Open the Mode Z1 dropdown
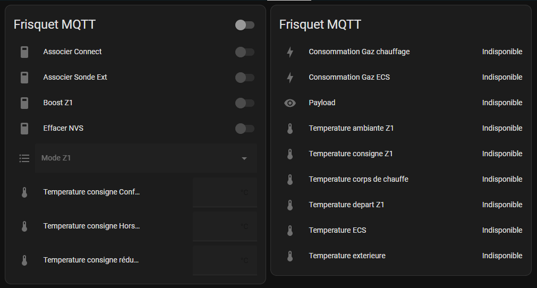537x288 pixels. pyautogui.click(x=146, y=158)
